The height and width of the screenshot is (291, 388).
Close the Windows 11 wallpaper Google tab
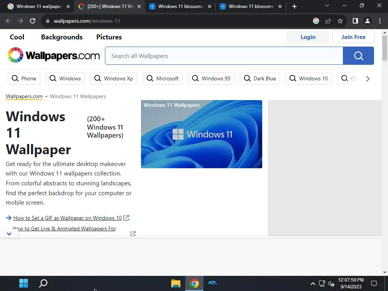tap(68, 7)
